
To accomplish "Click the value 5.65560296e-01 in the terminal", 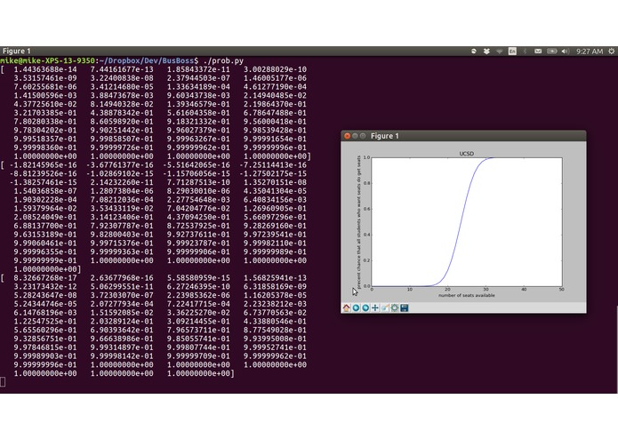I will tap(45, 330).
